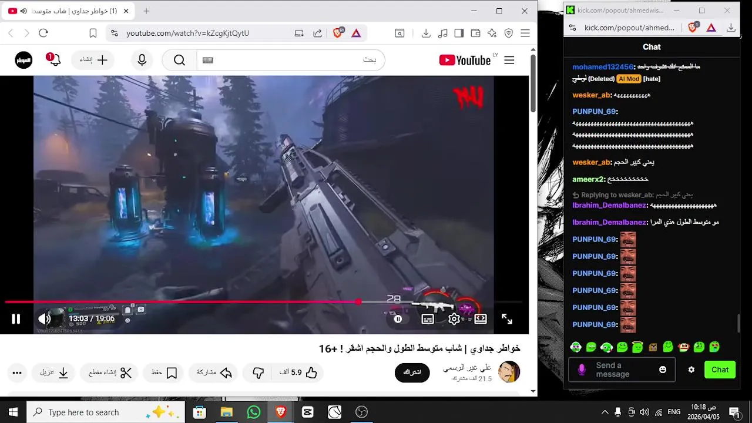Open Brave download icon in Kick window
Image resolution: width=752 pixels, height=423 pixels.
[731, 28]
